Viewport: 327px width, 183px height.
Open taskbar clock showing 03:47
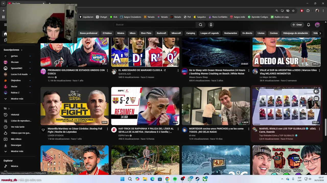(x=319, y=179)
